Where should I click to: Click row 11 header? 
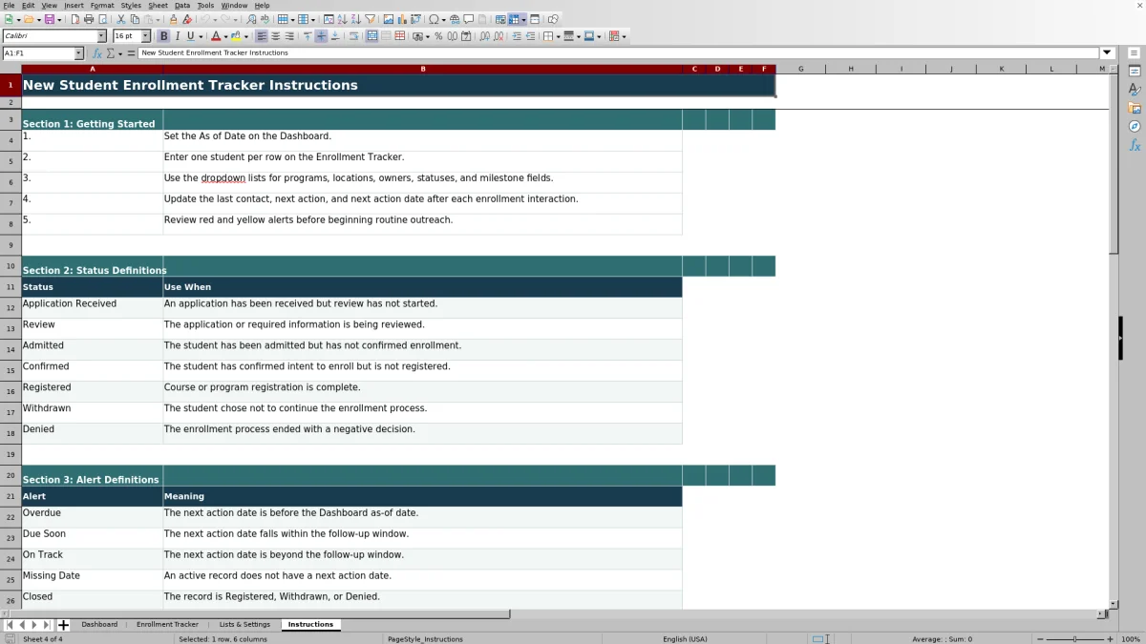click(11, 287)
